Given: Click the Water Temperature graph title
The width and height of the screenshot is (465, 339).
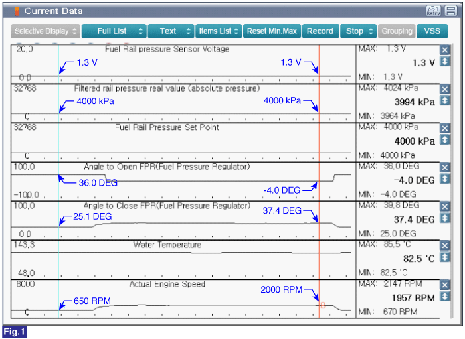Looking at the screenshot, I should [x=167, y=245].
